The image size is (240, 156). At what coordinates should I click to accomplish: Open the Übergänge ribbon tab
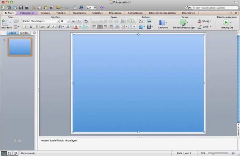click(x=115, y=13)
